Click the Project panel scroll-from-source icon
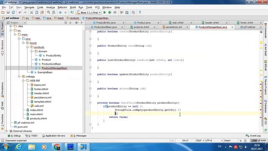Screen dimensions: 268x151 coord(66,23)
